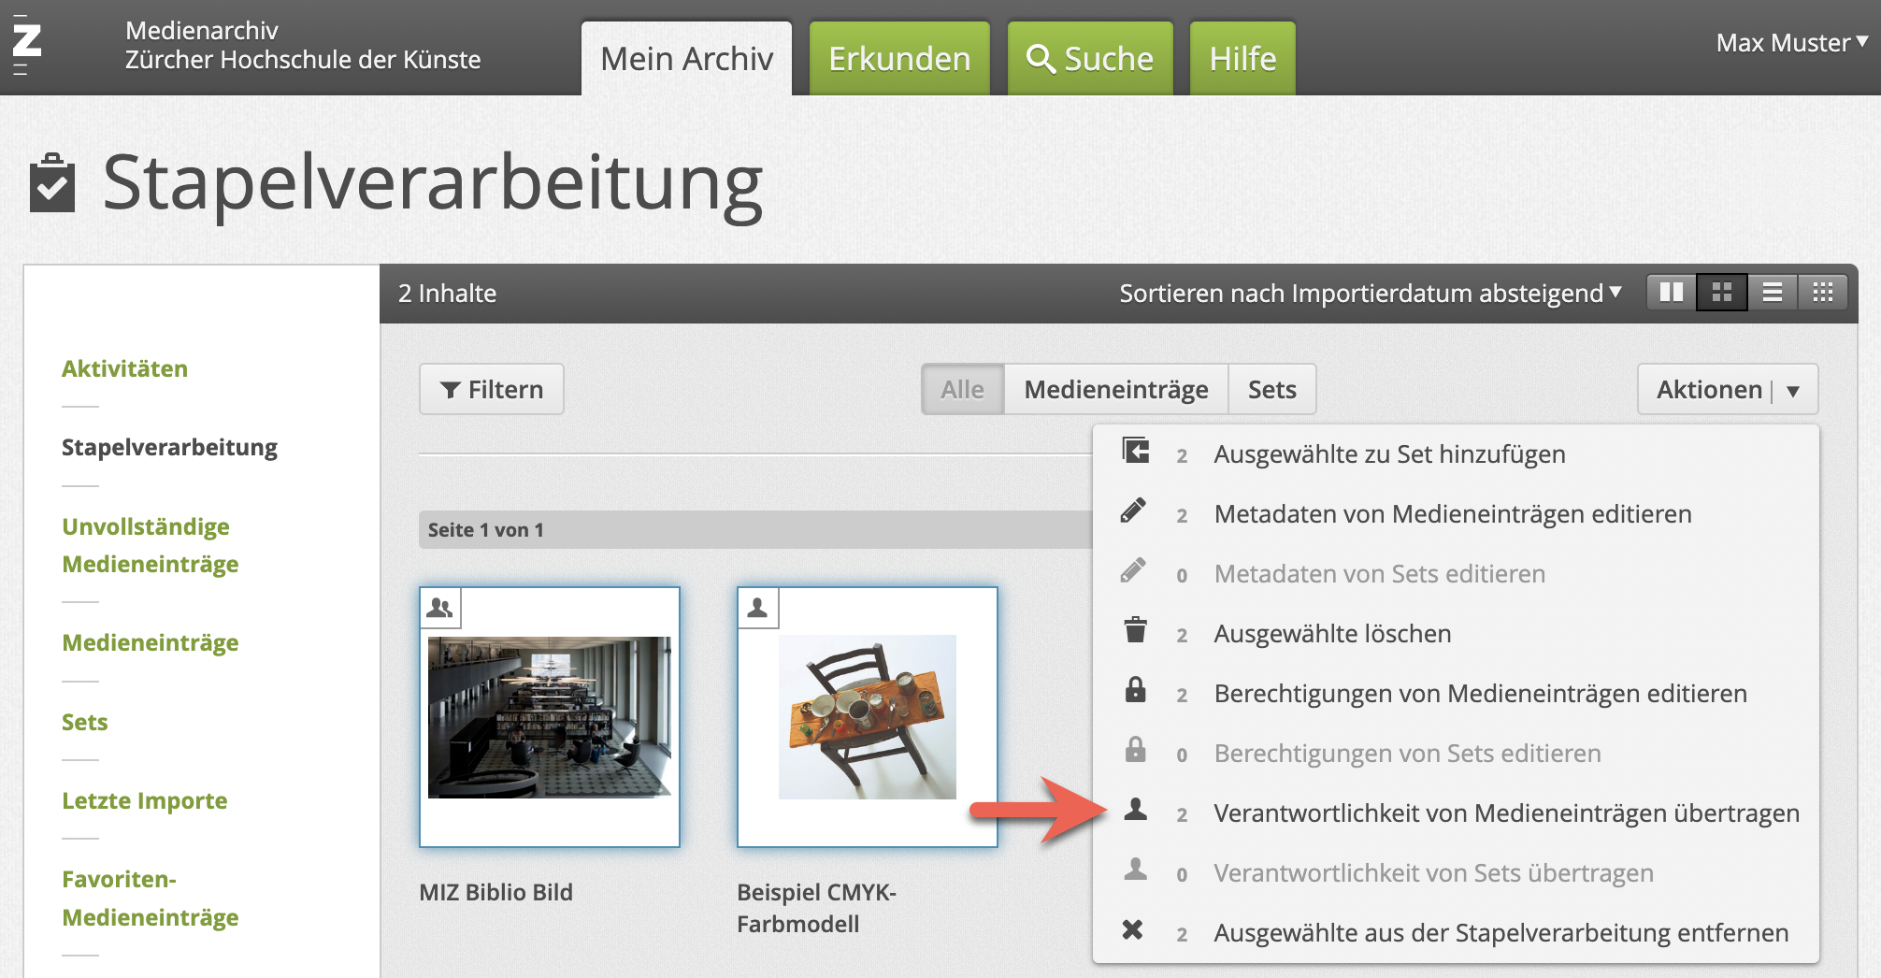Switch to list view icon
The width and height of the screenshot is (1881, 978).
point(1772,293)
